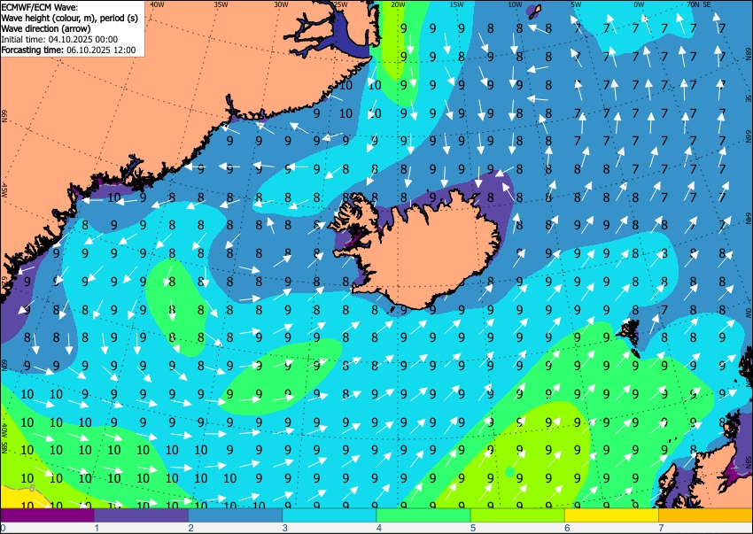The image size is (753, 534).
Task: Click the yellow 6–7 m legend swatch
Action: (612, 515)
